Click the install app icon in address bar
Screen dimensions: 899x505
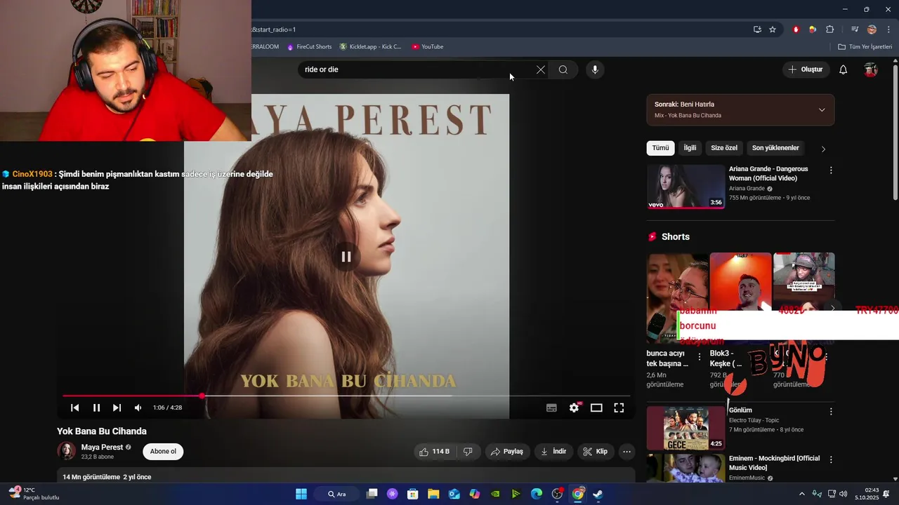757,29
